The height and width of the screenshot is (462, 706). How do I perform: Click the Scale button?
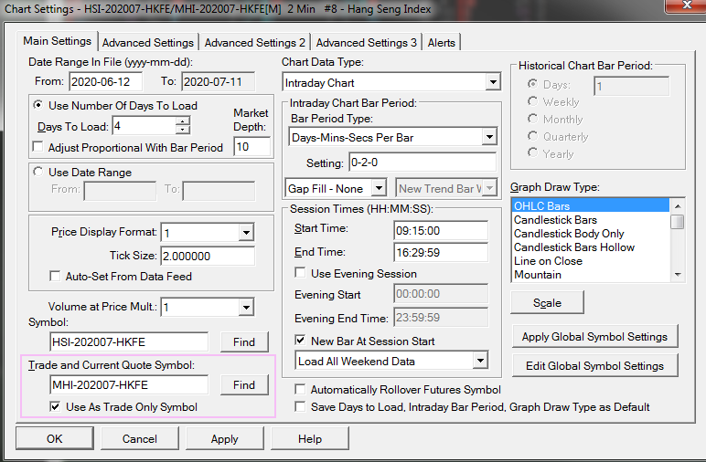(547, 302)
